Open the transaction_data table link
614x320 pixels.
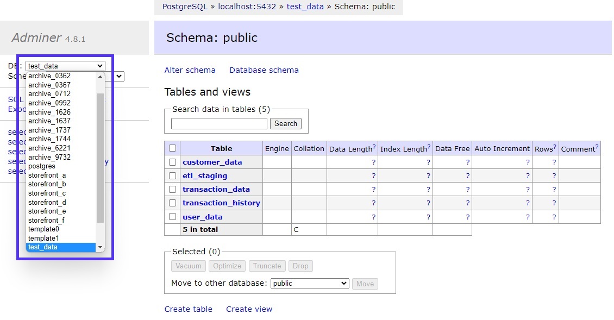[x=216, y=190]
